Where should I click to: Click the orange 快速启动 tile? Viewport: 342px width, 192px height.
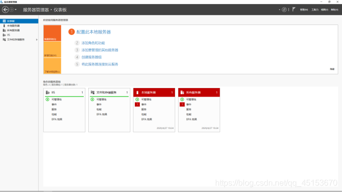(52, 33)
